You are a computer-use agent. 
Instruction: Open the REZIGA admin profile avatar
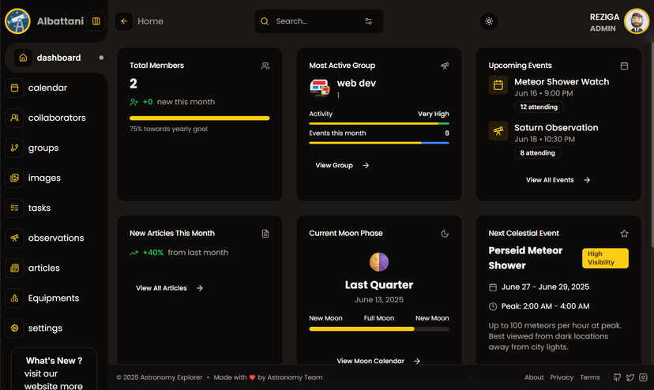(x=637, y=21)
